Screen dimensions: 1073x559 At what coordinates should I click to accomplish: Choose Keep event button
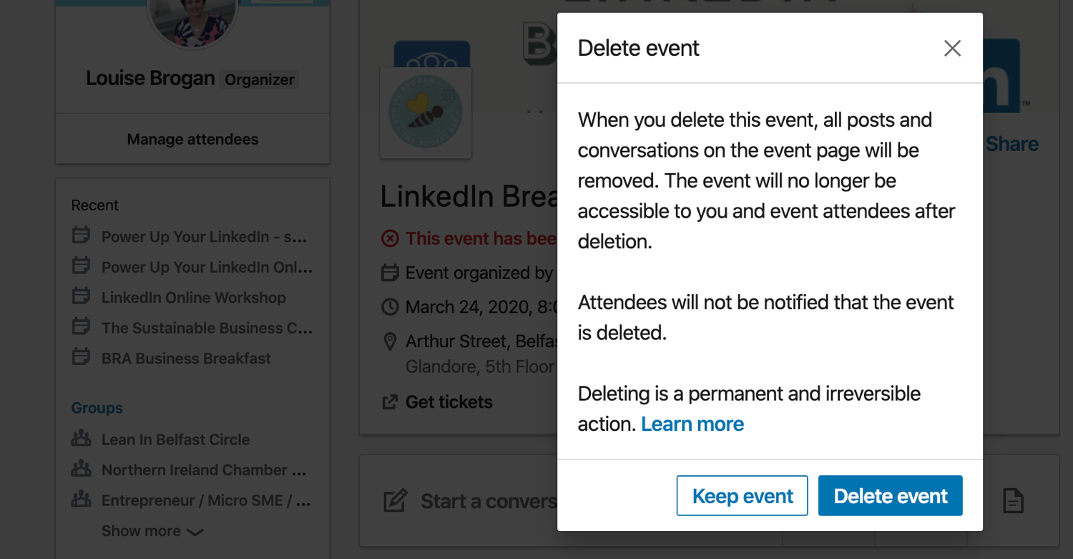pyautogui.click(x=743, y=496)
